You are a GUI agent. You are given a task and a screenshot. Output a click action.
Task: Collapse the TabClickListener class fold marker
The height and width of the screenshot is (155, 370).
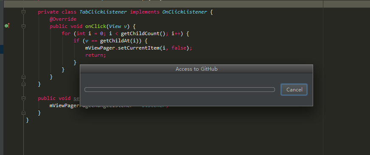tap(23, 12)
